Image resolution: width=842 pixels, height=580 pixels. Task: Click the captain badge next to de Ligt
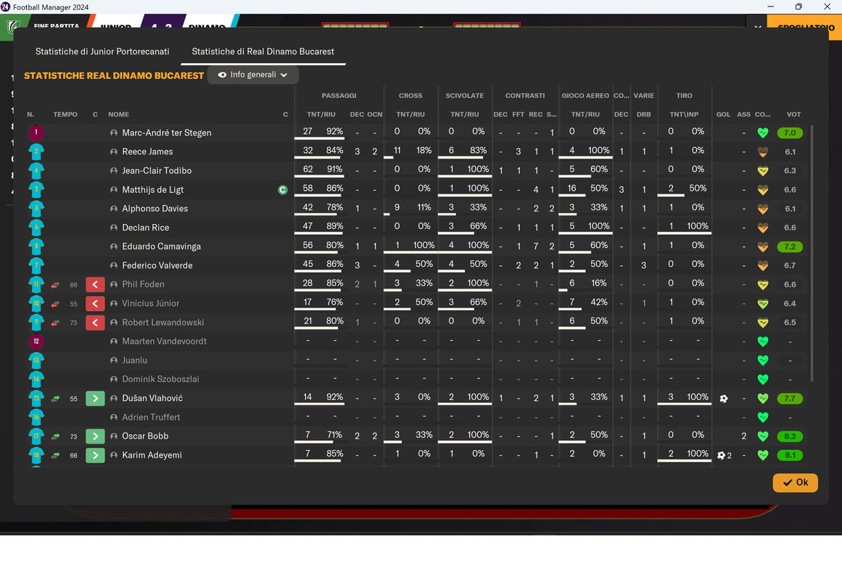pos(283,189)
